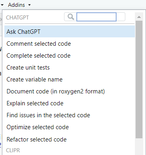Select Optimize selected code

(x=70, y=127)
